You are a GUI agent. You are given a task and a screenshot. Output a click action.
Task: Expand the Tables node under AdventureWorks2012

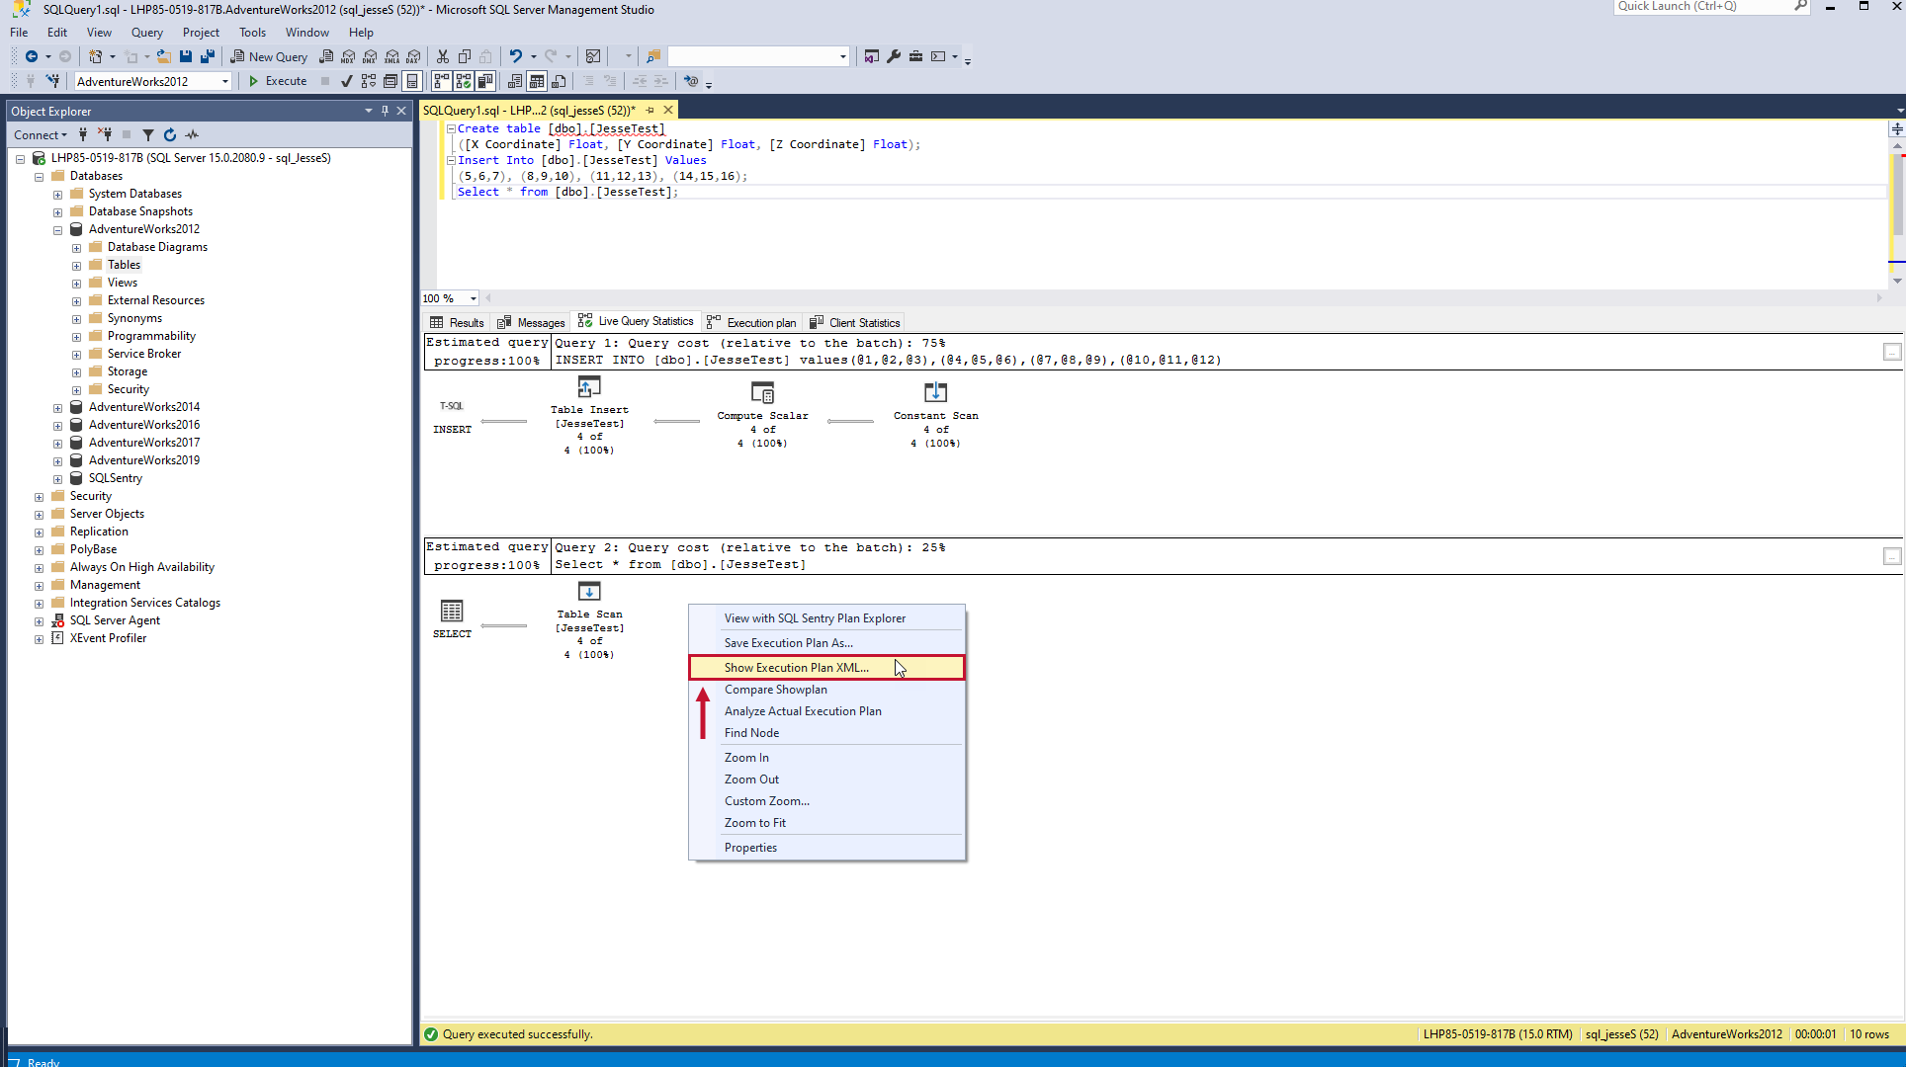77,265
